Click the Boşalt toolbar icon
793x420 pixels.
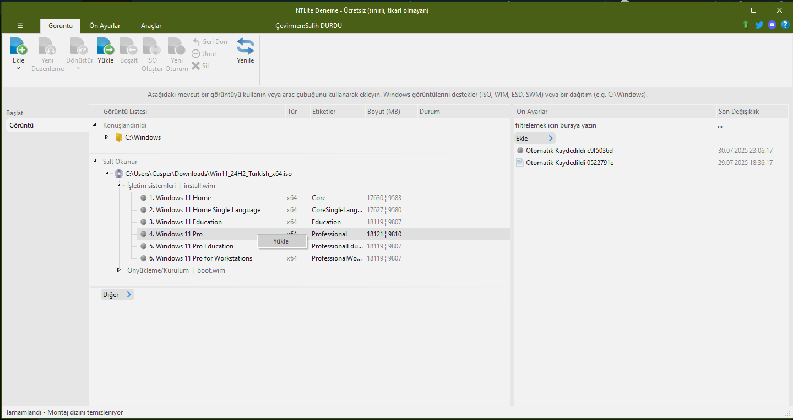[x=129, y=46]
